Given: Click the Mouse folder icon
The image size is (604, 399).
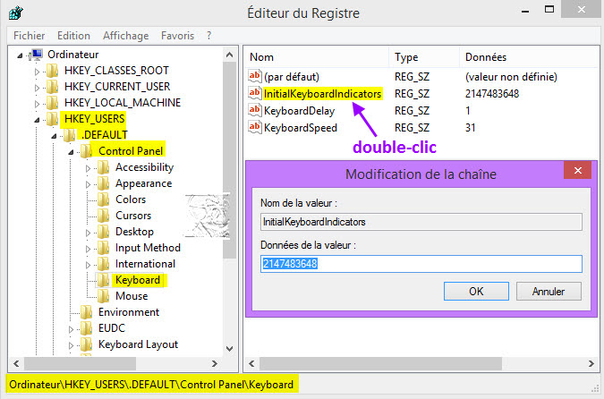Looking at the screenshot, I should [x=103, y=296].
